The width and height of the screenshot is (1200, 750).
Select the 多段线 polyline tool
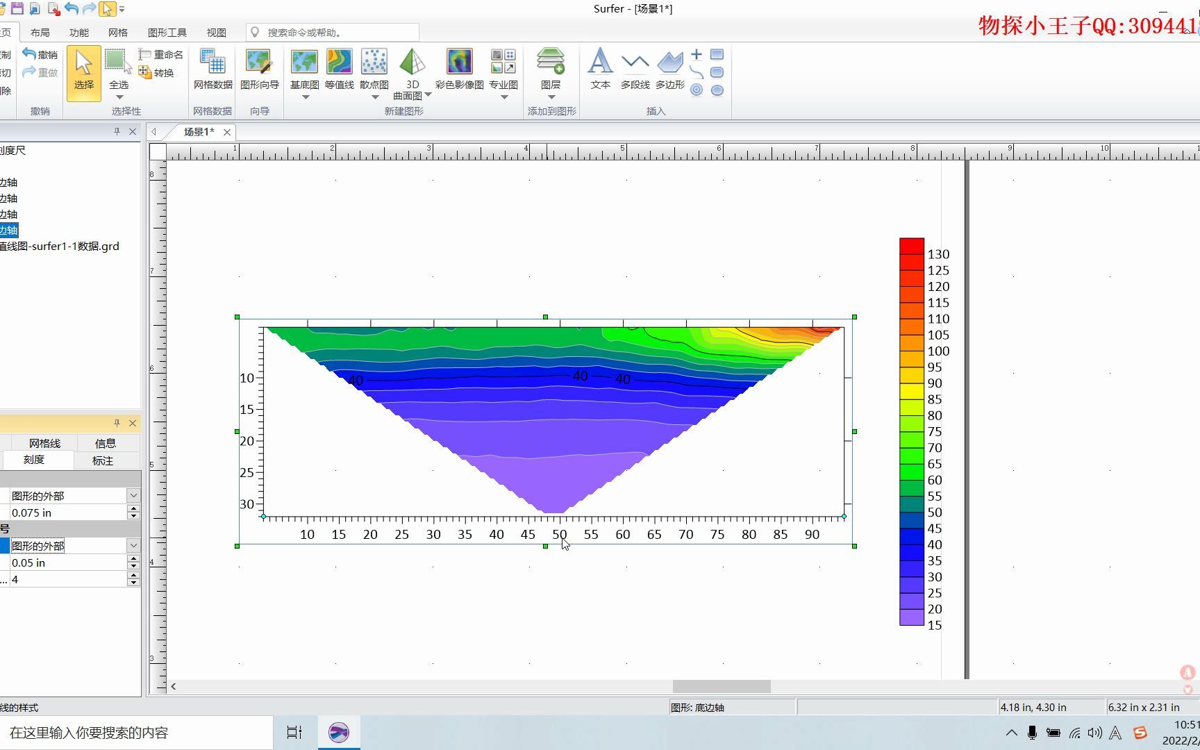[635, 69]
